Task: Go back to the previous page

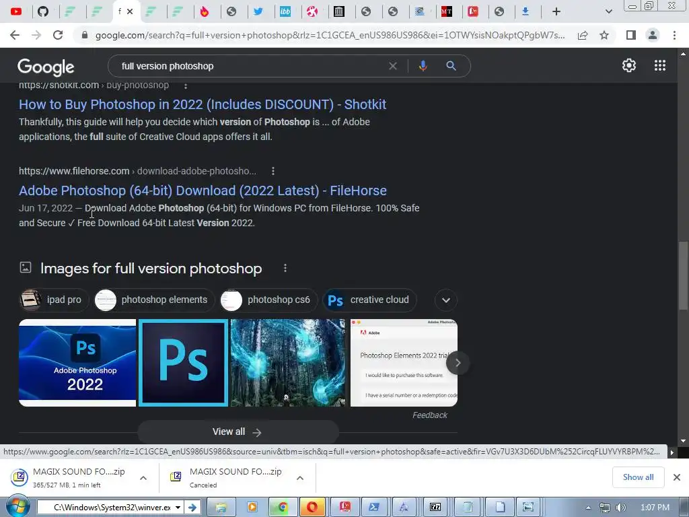Action: pos(15,35)
